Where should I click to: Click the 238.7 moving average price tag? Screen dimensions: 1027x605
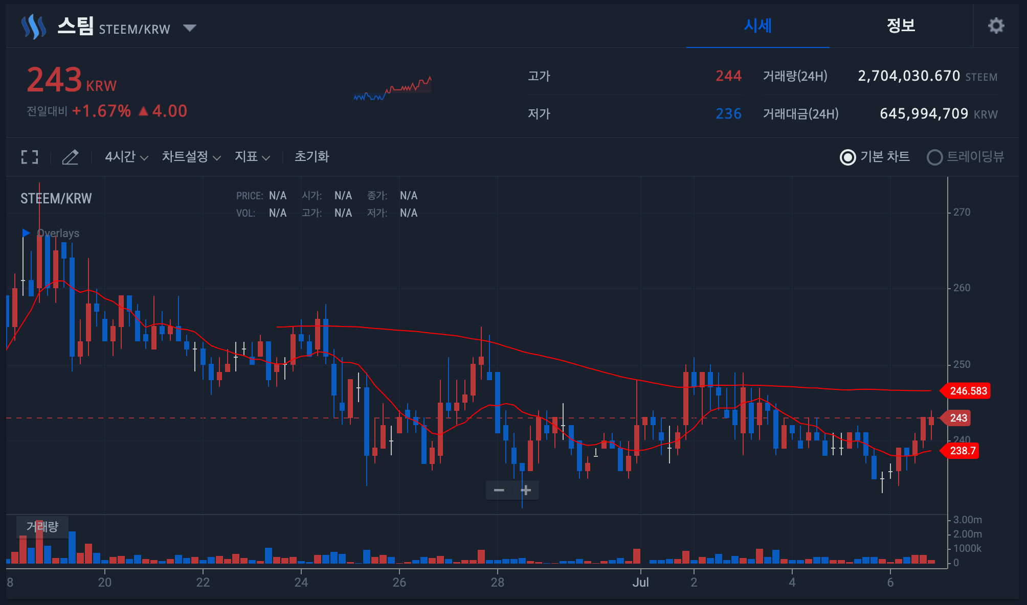point(962,451)
